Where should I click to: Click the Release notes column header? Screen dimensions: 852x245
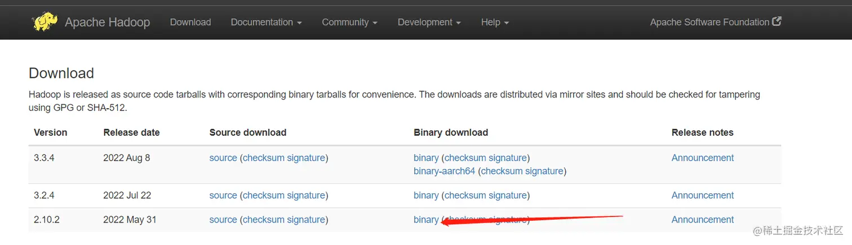pos(703,133)
